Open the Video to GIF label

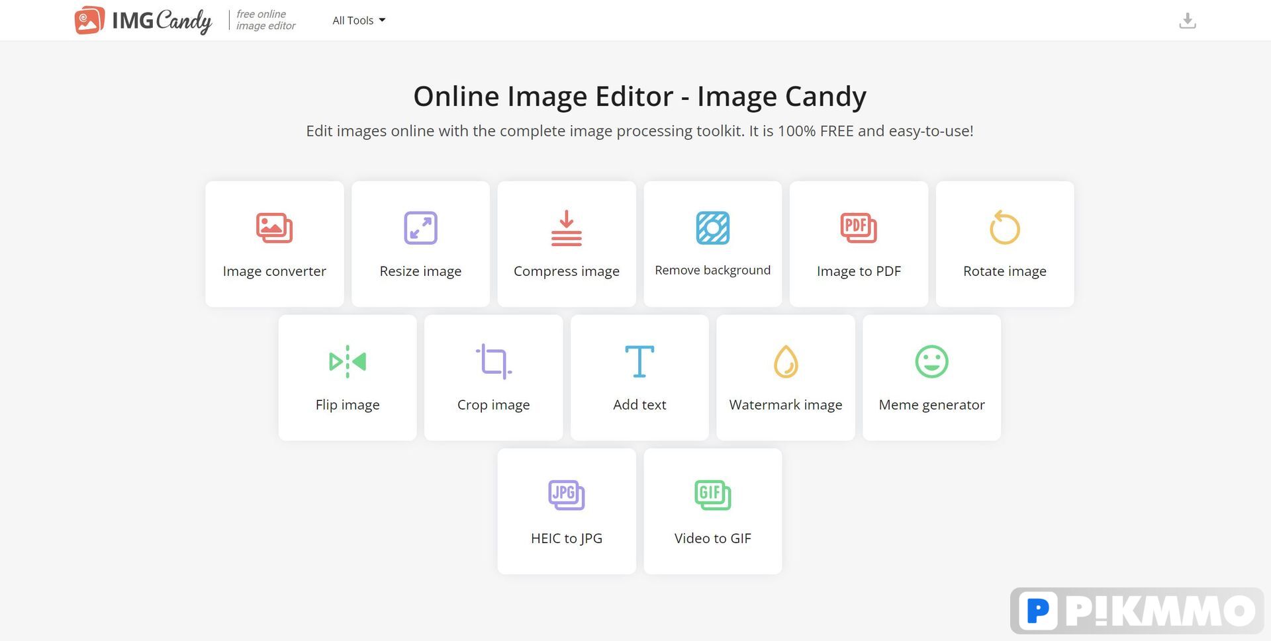coord(713,538)
